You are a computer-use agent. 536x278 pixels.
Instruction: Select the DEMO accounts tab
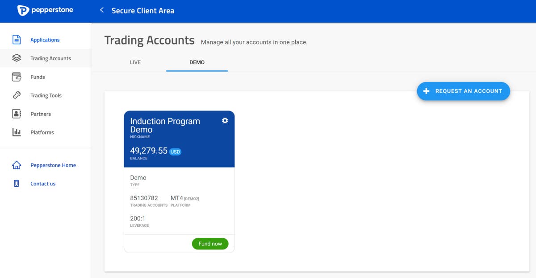[197, 62]
